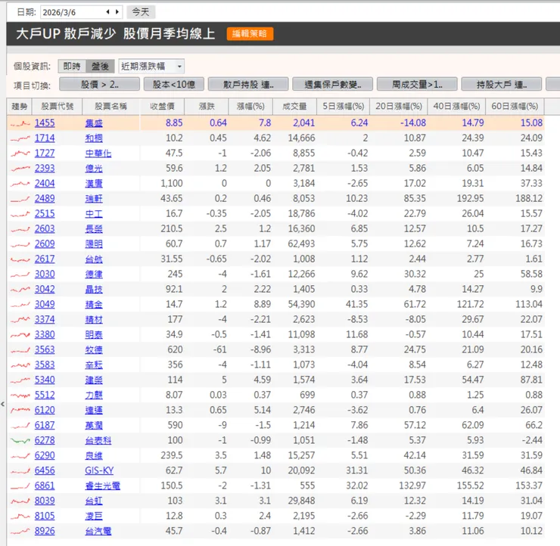The width and height of the screenshot is (560, 546).
Task: Select the 即時 toggle
Action: tap(72, 67)
